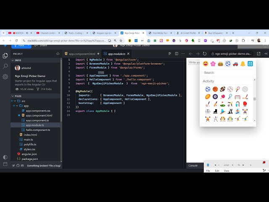Click the Project explorer files icon

pyautogui.click(x=5, y=56)
